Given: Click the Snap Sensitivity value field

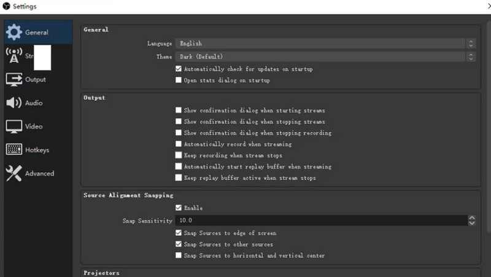Looking at the screenshot, I should (319, 220).
